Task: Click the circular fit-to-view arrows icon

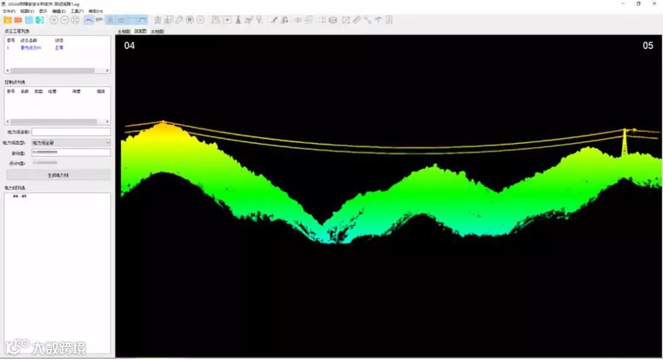Action: coord(75,20)
